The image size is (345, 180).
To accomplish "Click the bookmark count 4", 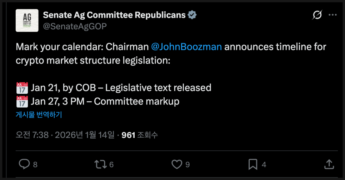I will point(264,165).
